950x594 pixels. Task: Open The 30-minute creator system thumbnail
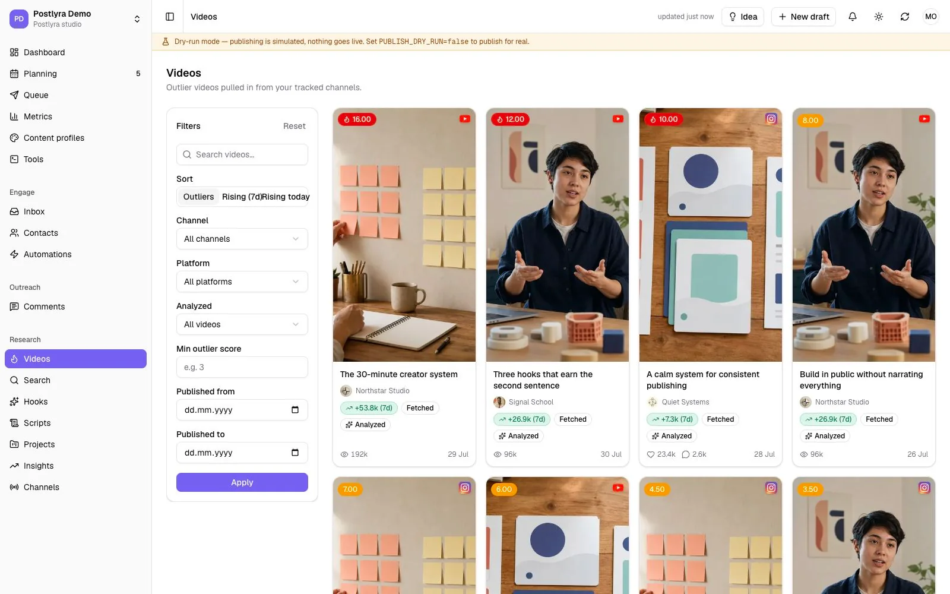click(x=404, y=235)
